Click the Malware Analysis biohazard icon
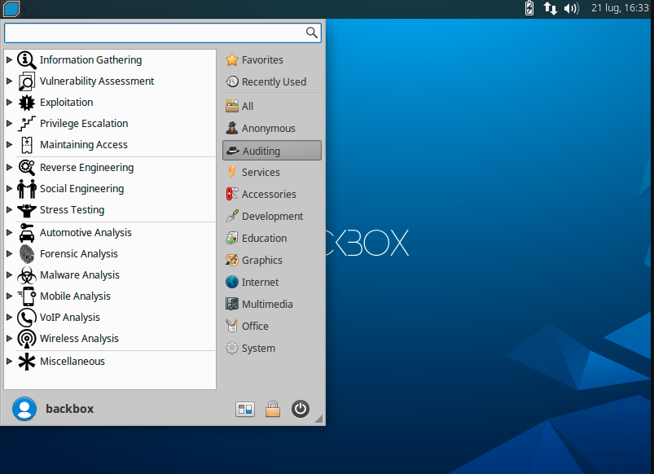 [27, 275]
